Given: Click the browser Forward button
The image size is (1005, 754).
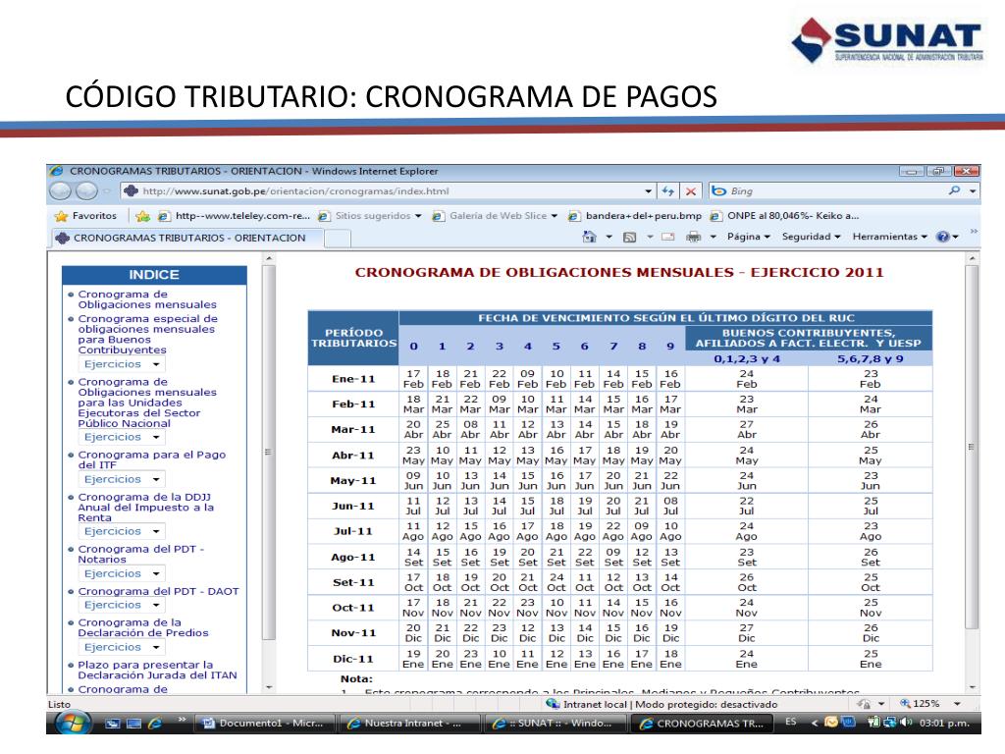Looking at the screenshot, I should pyautogui.click(x=86, y=191).
